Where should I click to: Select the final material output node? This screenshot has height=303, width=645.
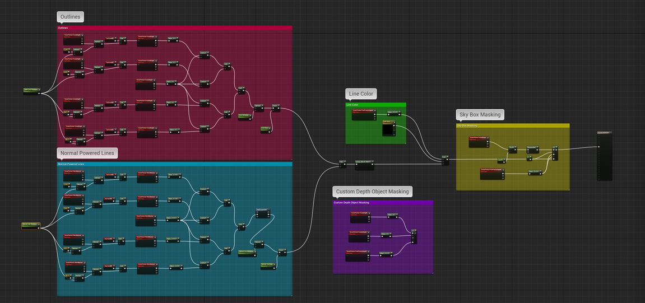(x=605, y=156)
